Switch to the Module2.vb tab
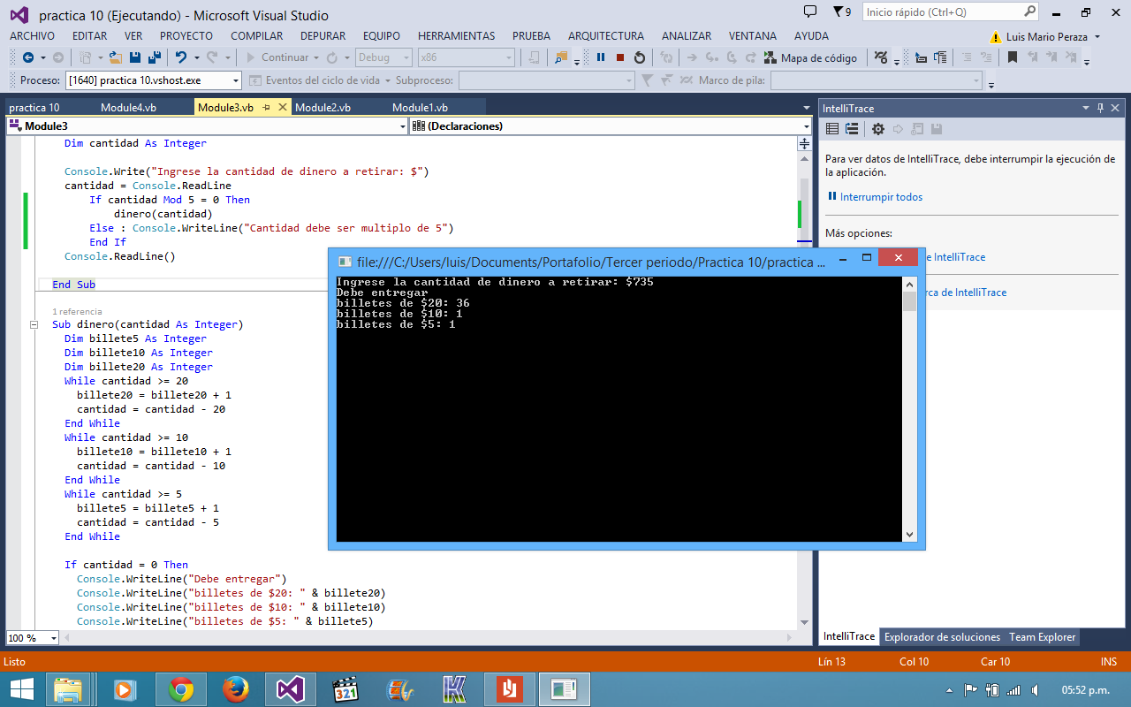 (x=322, y=105)
